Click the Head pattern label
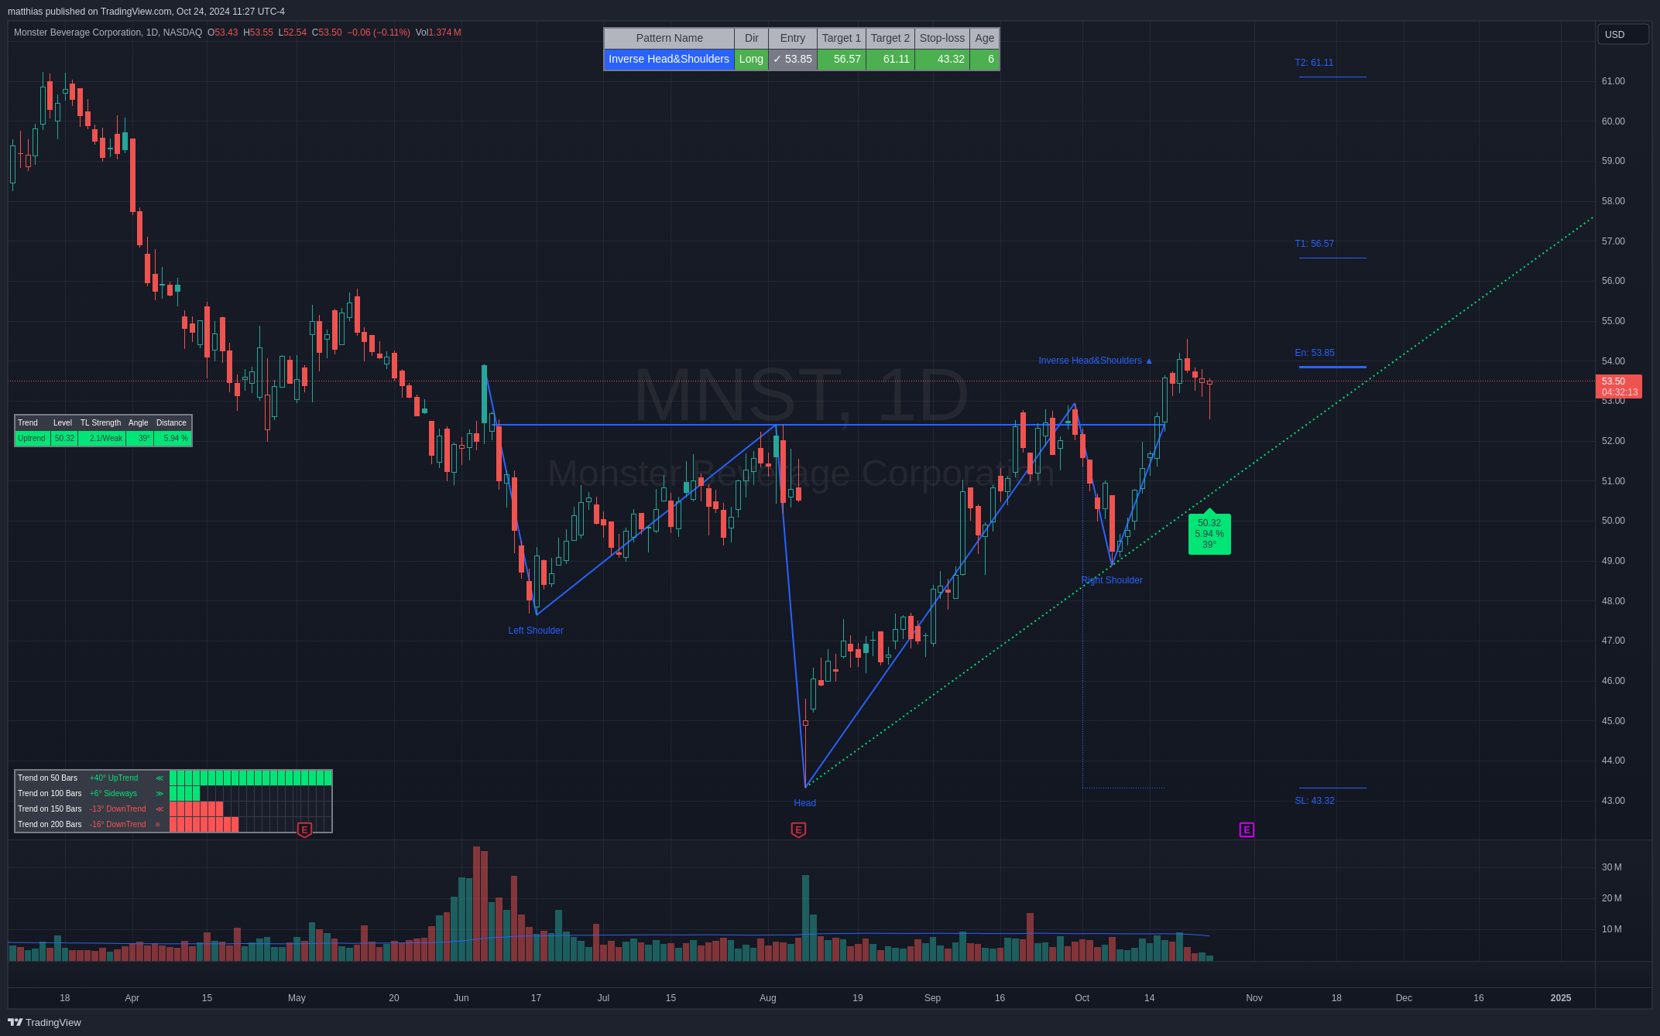The width and height of the screenshot is (1660, 1036). click(x=804, y=803)
